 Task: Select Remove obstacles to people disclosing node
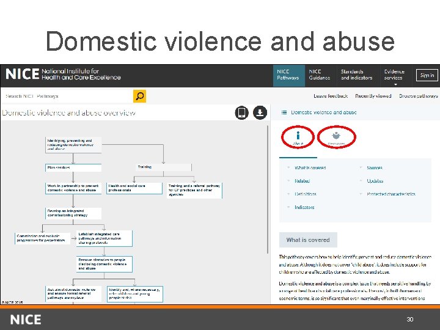coord(104,264)
